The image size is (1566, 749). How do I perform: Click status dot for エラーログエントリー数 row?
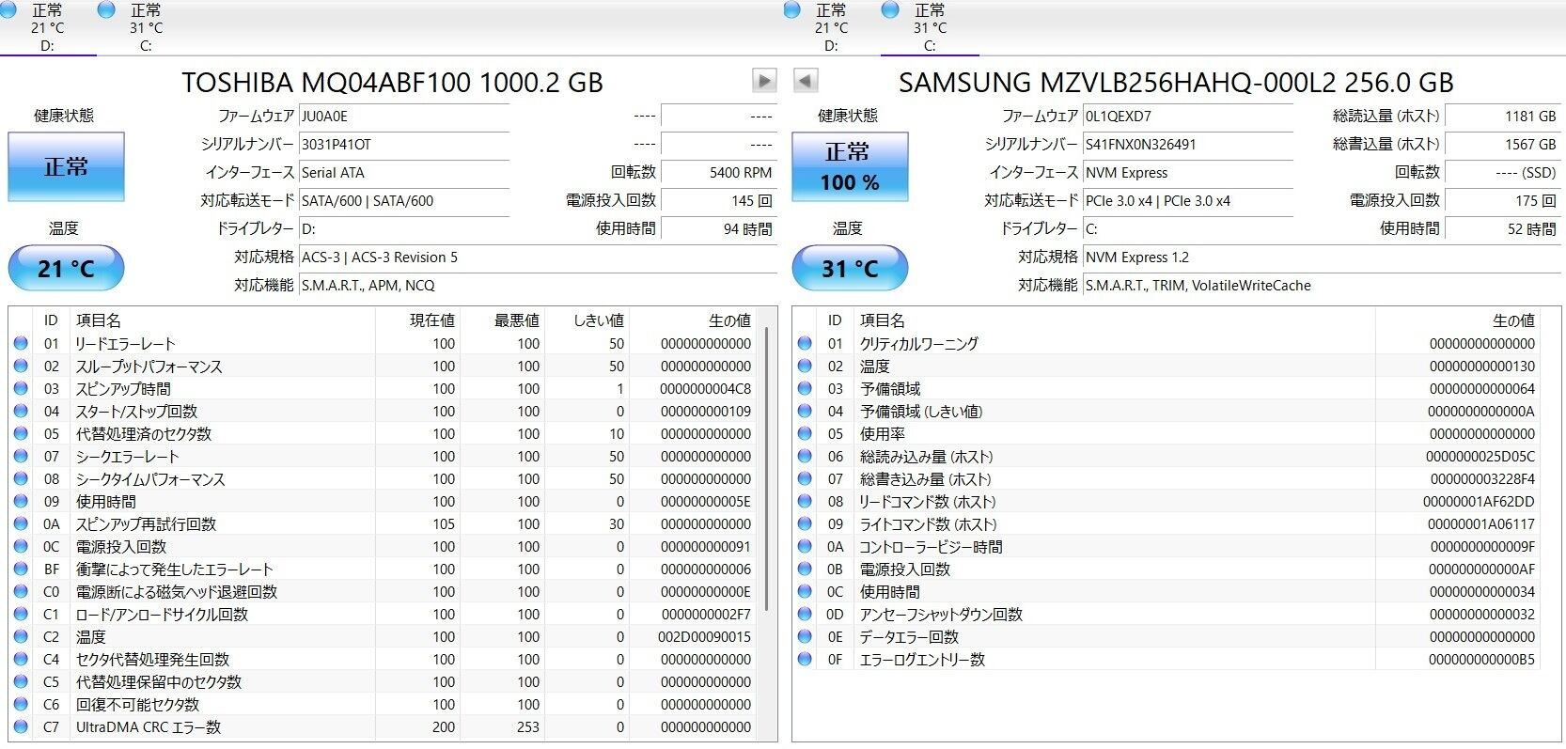pyautogui.click(x=805, y=660)
